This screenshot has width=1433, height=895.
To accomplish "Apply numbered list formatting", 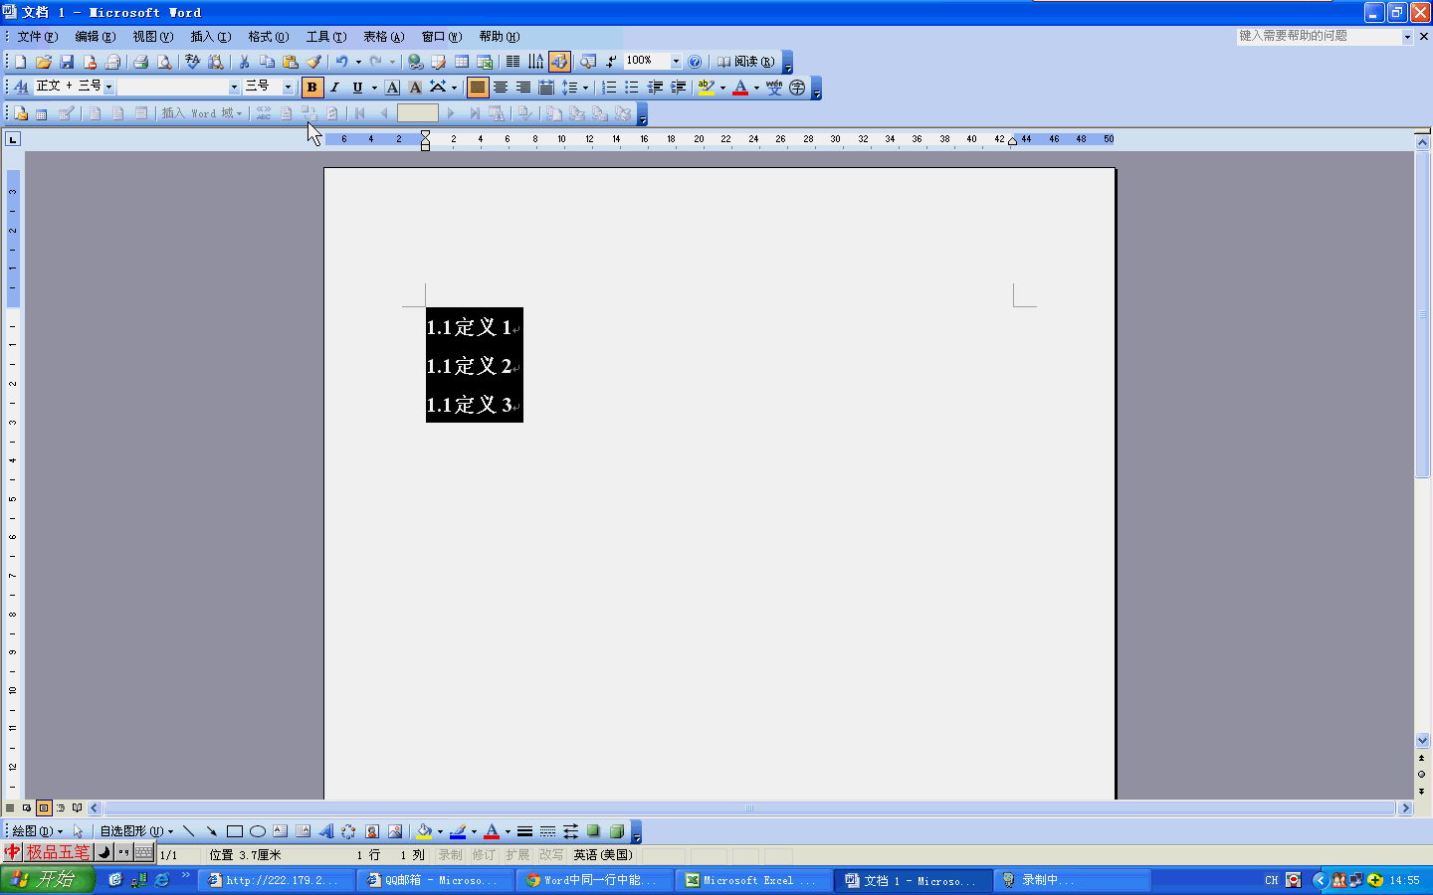I will click(609, 88).
